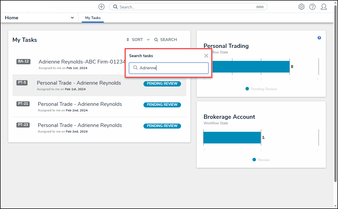
Task: Open the user profile icon
Action: pyautogui.click(x=323, y=7)
